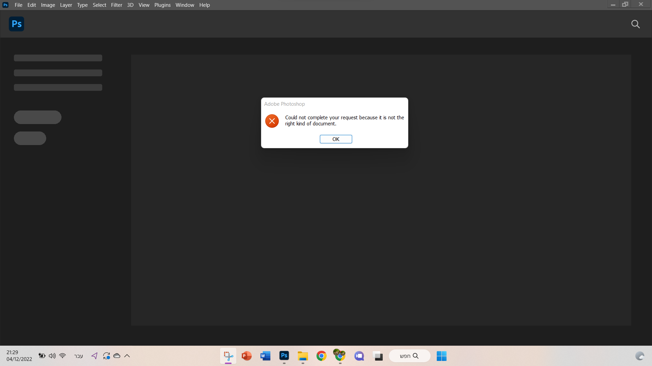Switch to Photoshop taskbar icon
Screen dimensions: 652x366
[284, 356]
